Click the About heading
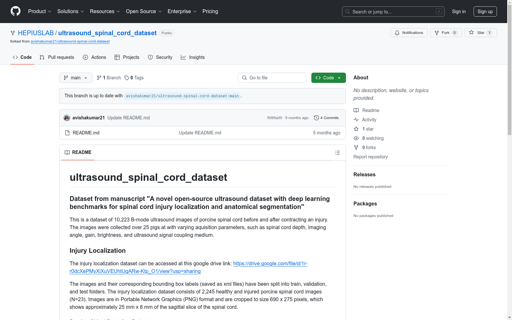The image size is (512, 320). click(361, 77)
